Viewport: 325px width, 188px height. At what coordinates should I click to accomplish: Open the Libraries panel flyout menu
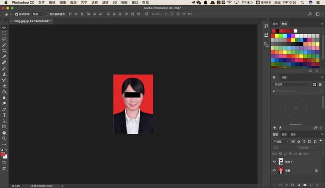pyautogui.click(x=322, y=77)
